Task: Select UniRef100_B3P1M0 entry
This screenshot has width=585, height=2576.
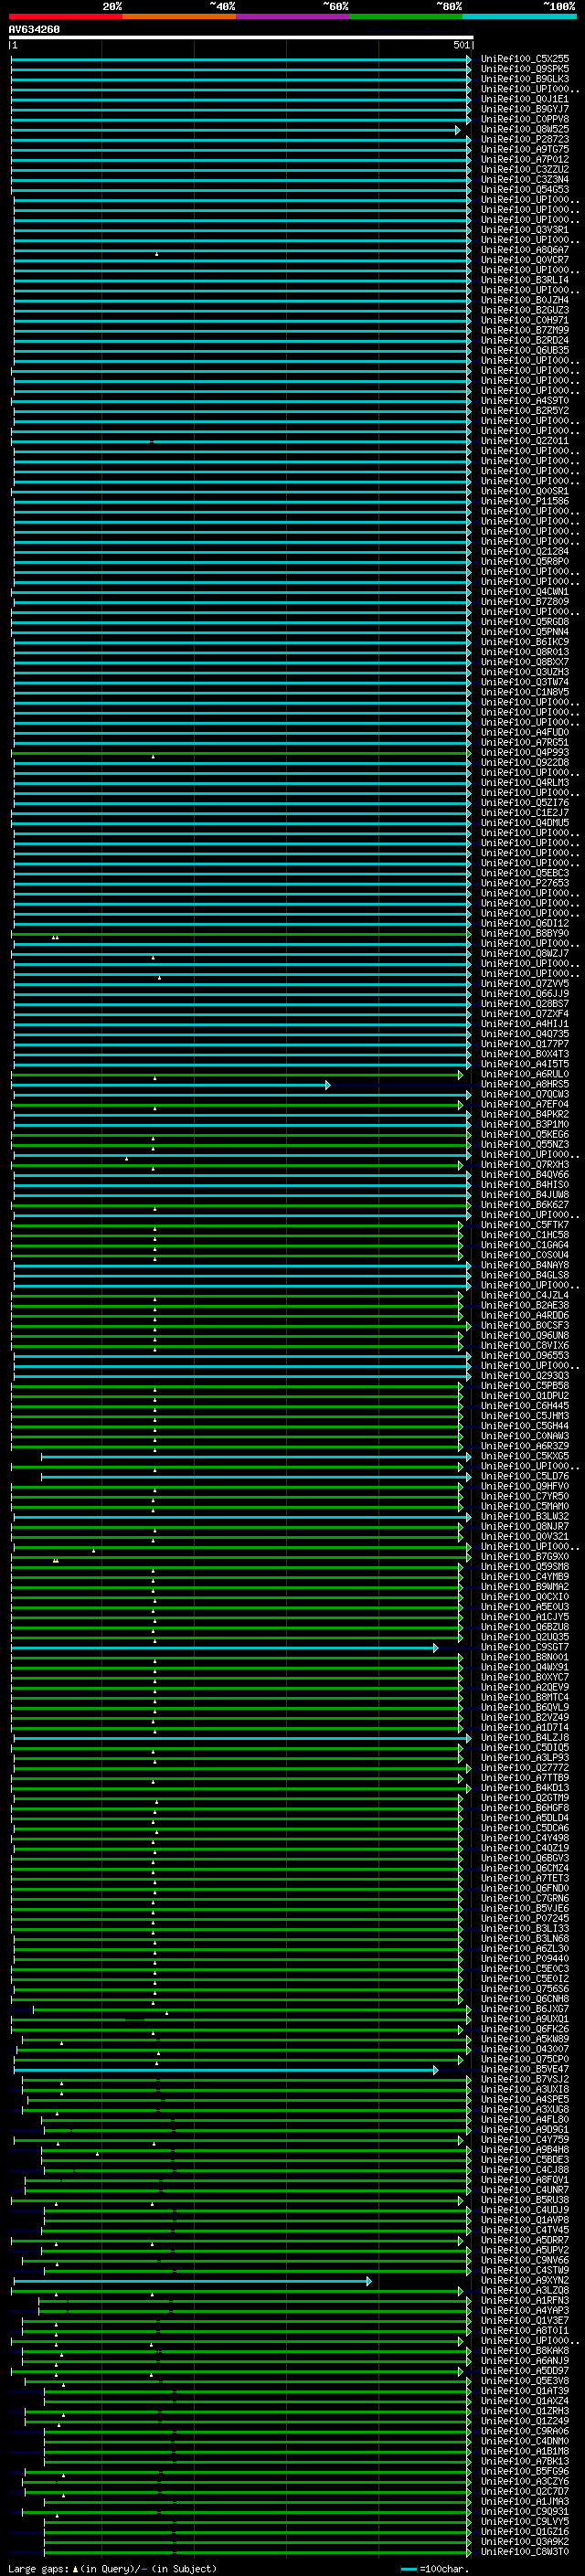Action: pos(525,1124)
